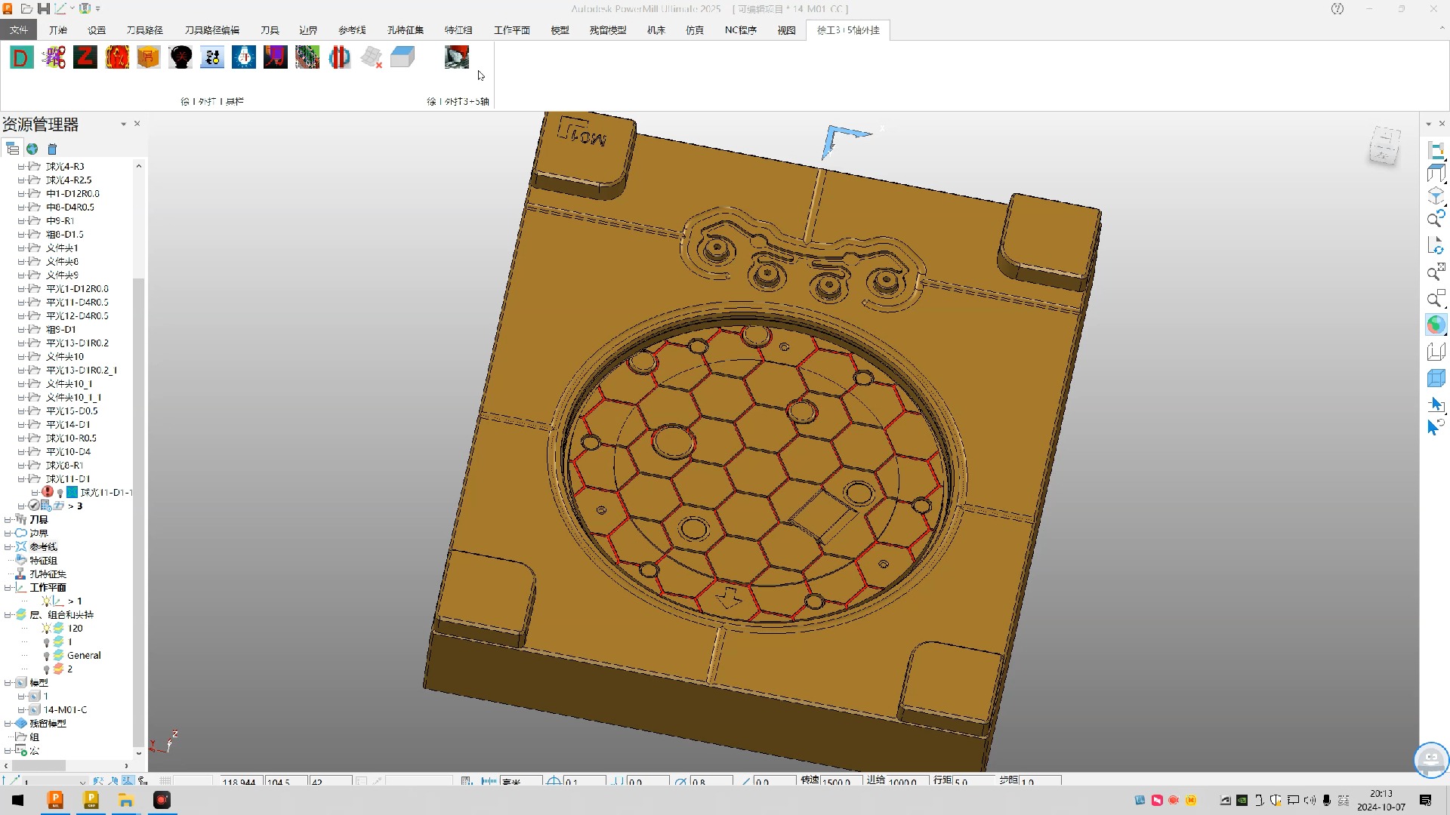Toggle light bulb for layer General
The height and width of the screenshot is (815, 1450).
(46, 656)
